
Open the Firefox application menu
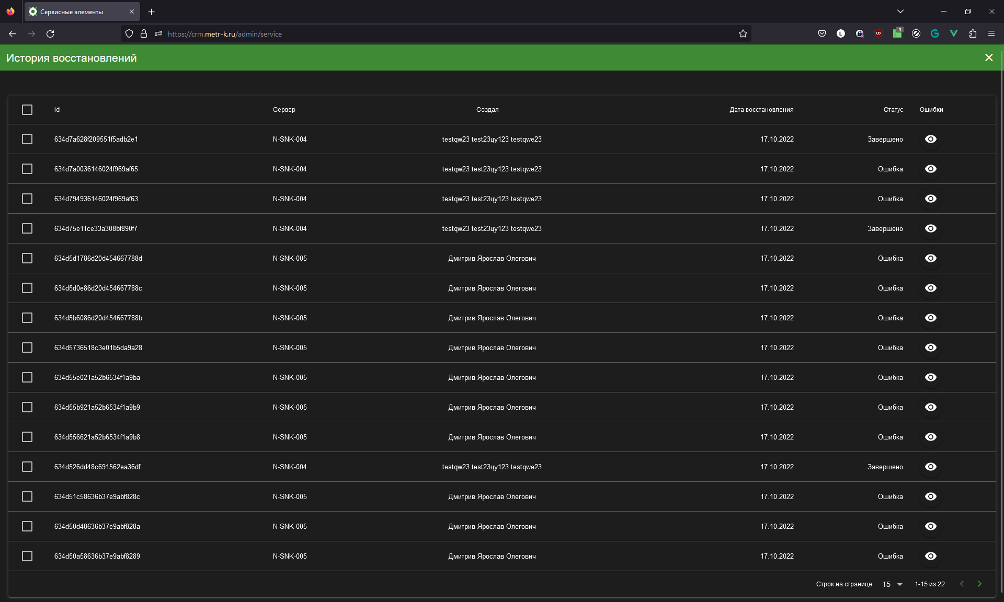tap(991, 34)
